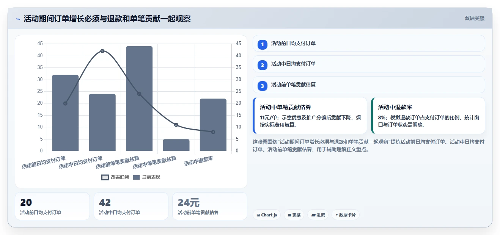Click the bar for 活动中退款率
The image size is (500, 235).
point(213,125)
